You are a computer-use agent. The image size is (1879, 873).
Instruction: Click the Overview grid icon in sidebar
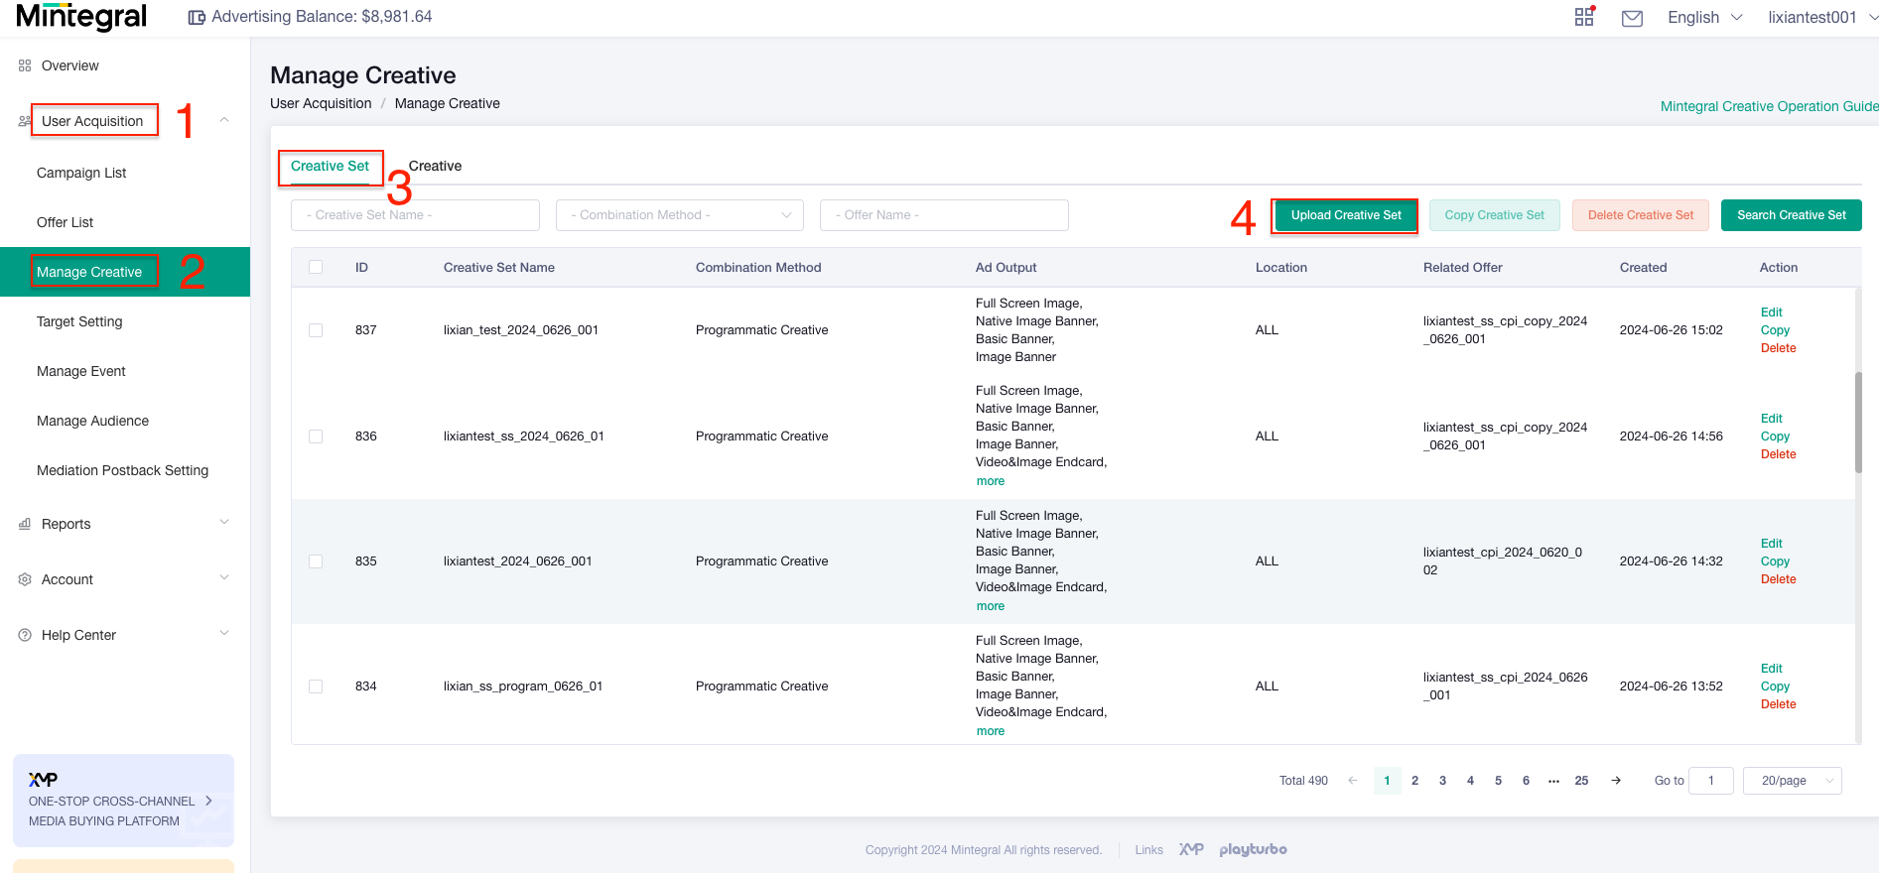25,65
